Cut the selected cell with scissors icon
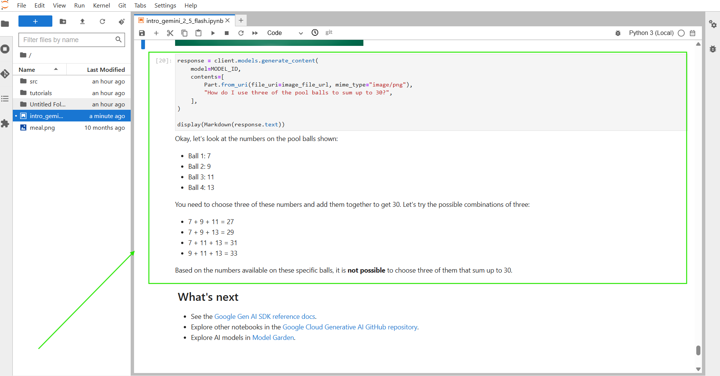This screenshot has width=720, height=376. (170, 33)
